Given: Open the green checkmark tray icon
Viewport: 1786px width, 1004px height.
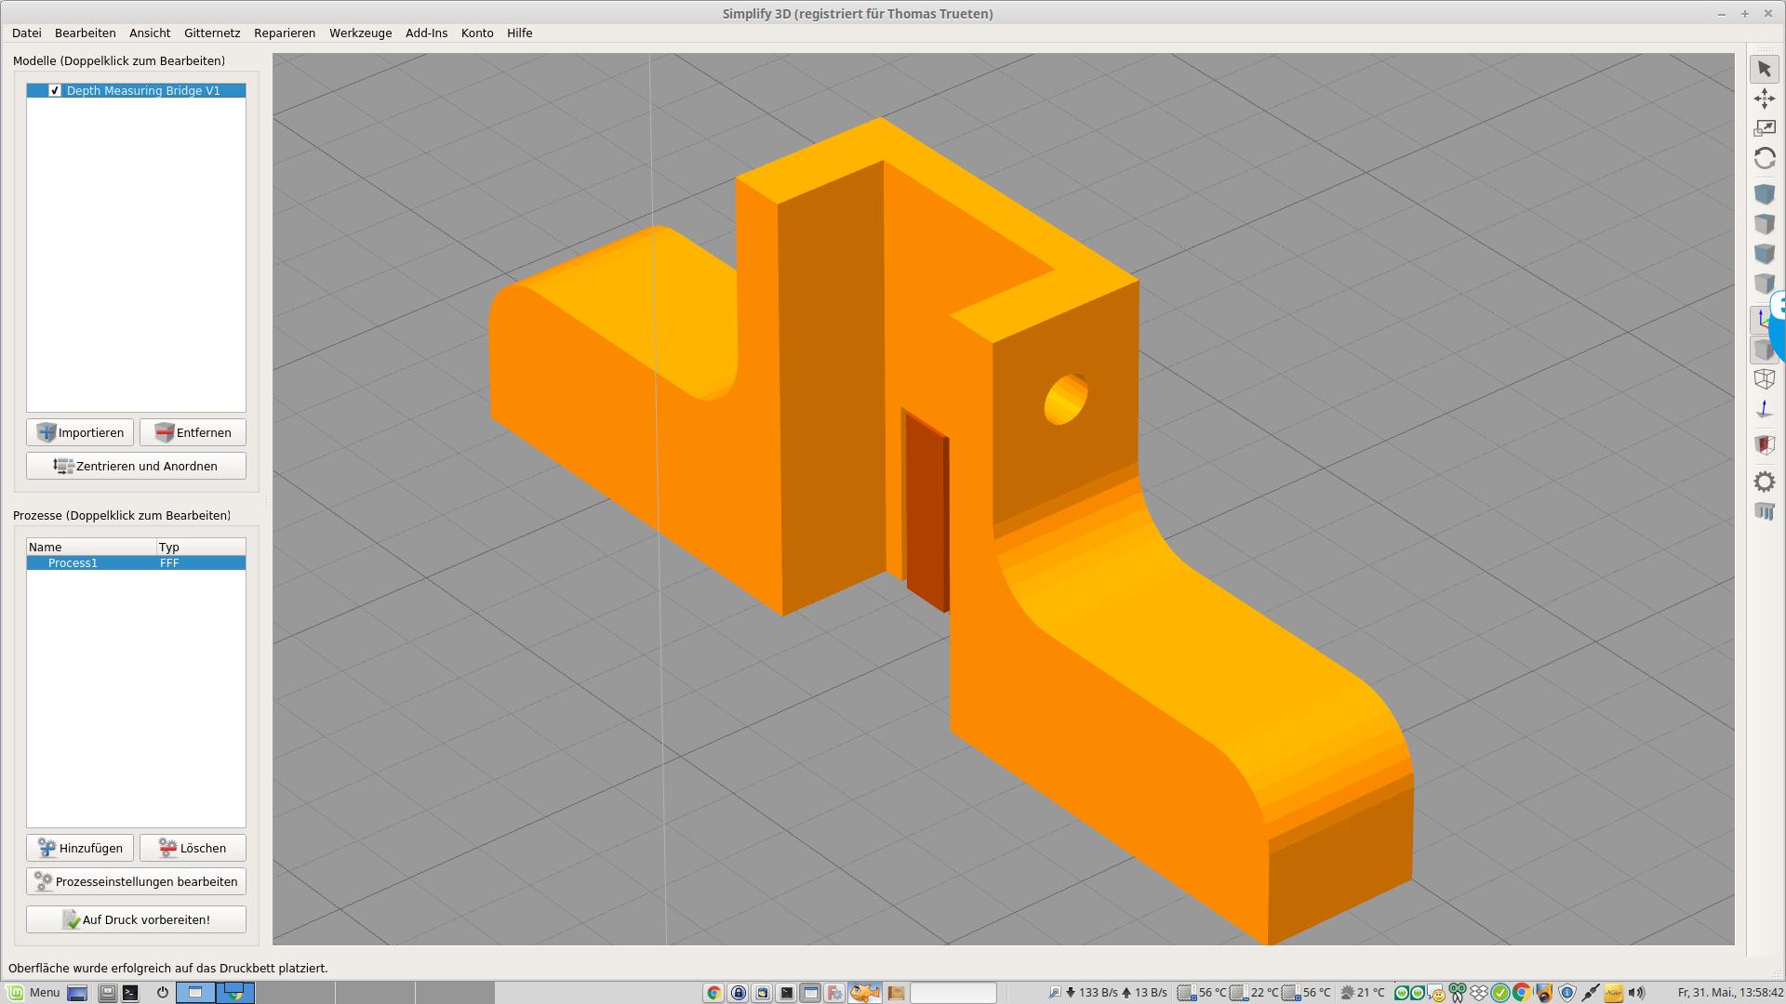Looking at the screenshot, I should click(1500, 993).
